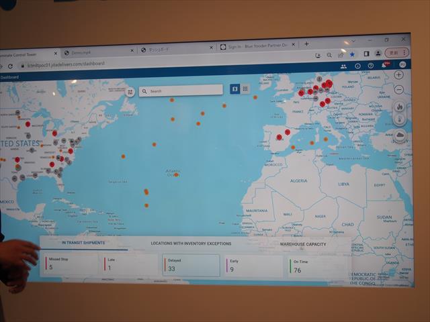Screen dimensions: 430x322
Task: Share this page icon
Action: [x=341, y=55]
